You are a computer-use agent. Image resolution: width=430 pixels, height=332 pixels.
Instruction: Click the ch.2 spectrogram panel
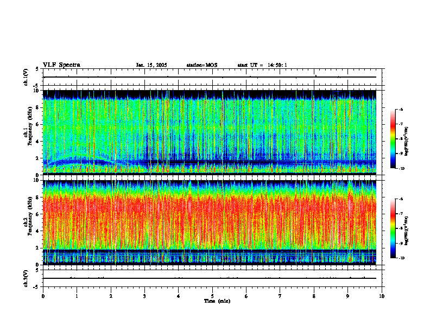point(210,222)
